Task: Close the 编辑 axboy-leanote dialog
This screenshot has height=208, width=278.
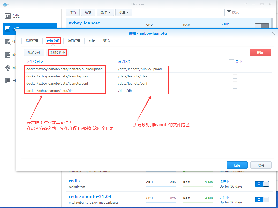Action: (x=273, y=33)
